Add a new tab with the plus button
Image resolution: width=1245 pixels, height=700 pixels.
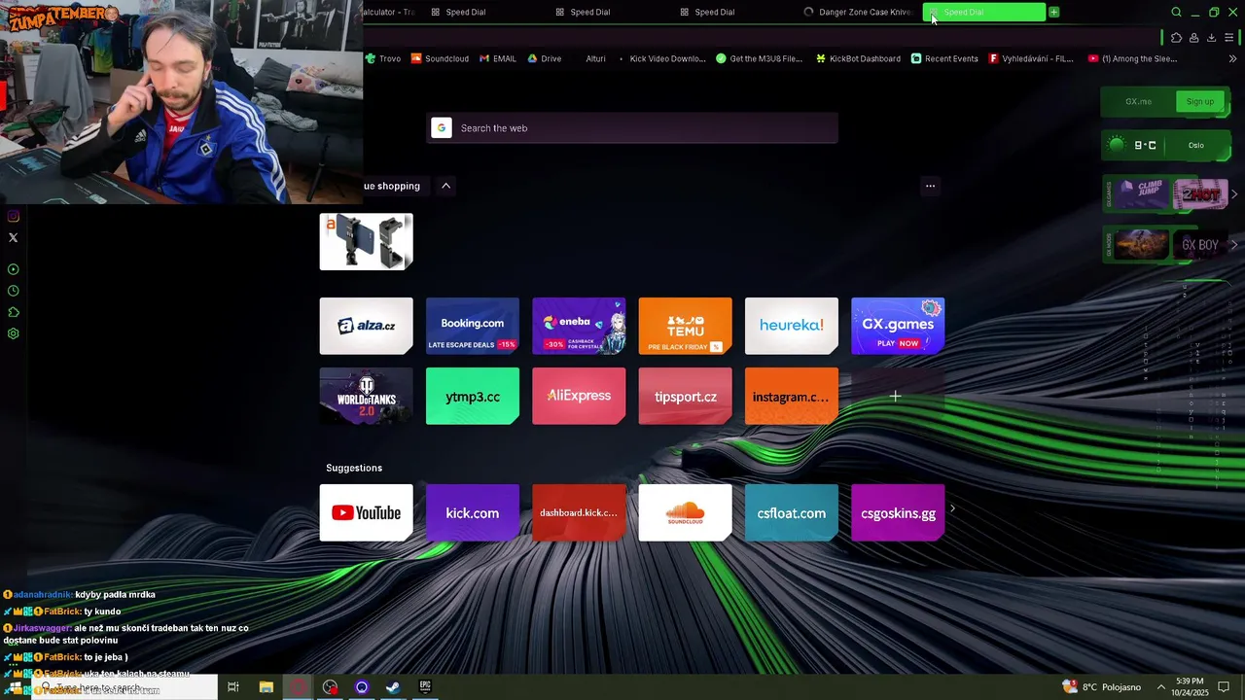(x=1053, y=13)
